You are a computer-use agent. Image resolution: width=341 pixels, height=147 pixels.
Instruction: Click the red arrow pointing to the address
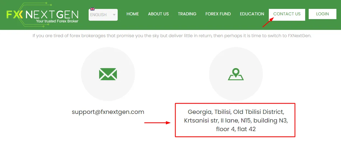(x=158, y=123)
